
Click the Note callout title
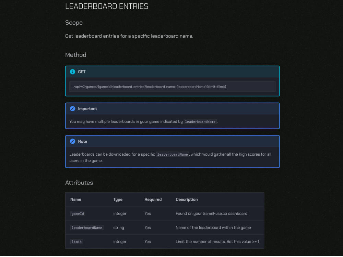point(82,141)
